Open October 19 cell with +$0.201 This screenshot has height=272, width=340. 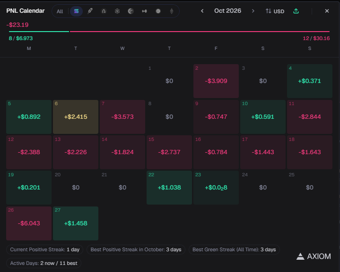pyautogui.click(x=29, y=188)
